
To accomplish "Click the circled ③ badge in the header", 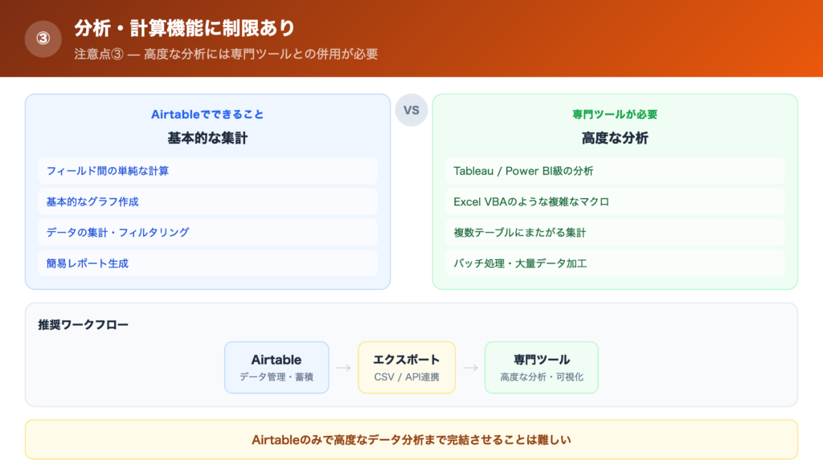I will [x=42, y=37].
